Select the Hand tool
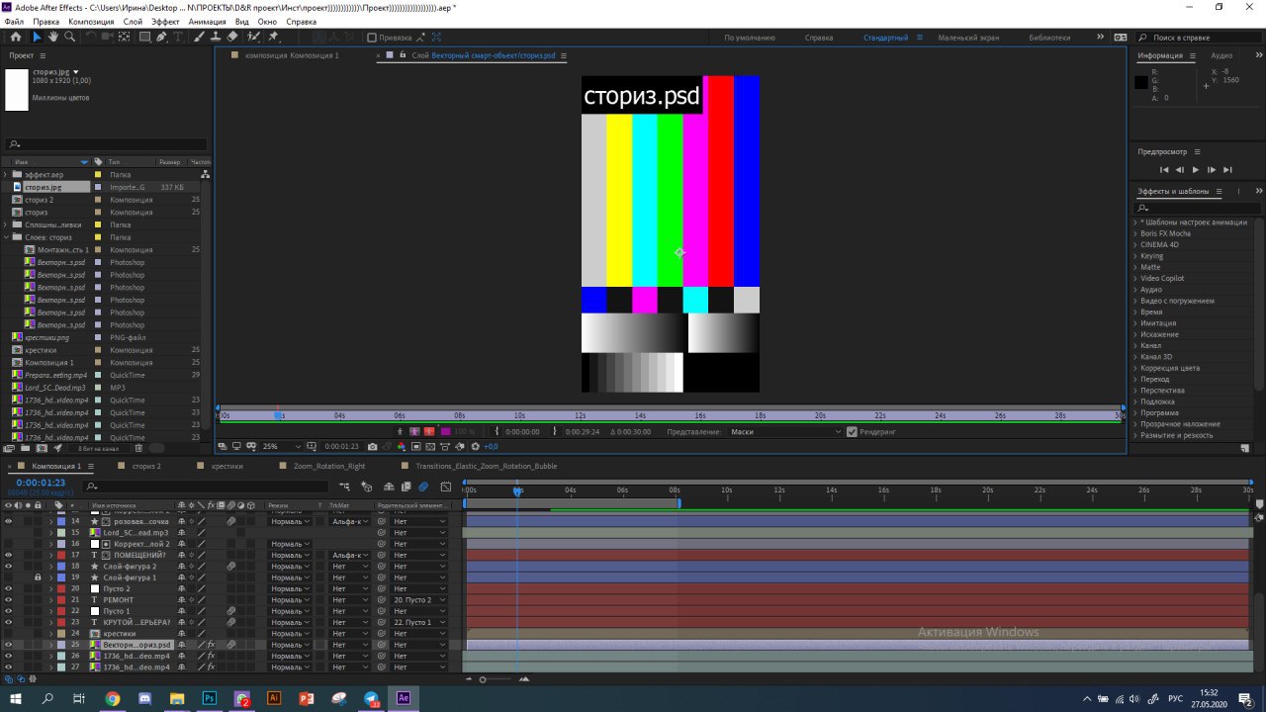 (x=53, y=37)
